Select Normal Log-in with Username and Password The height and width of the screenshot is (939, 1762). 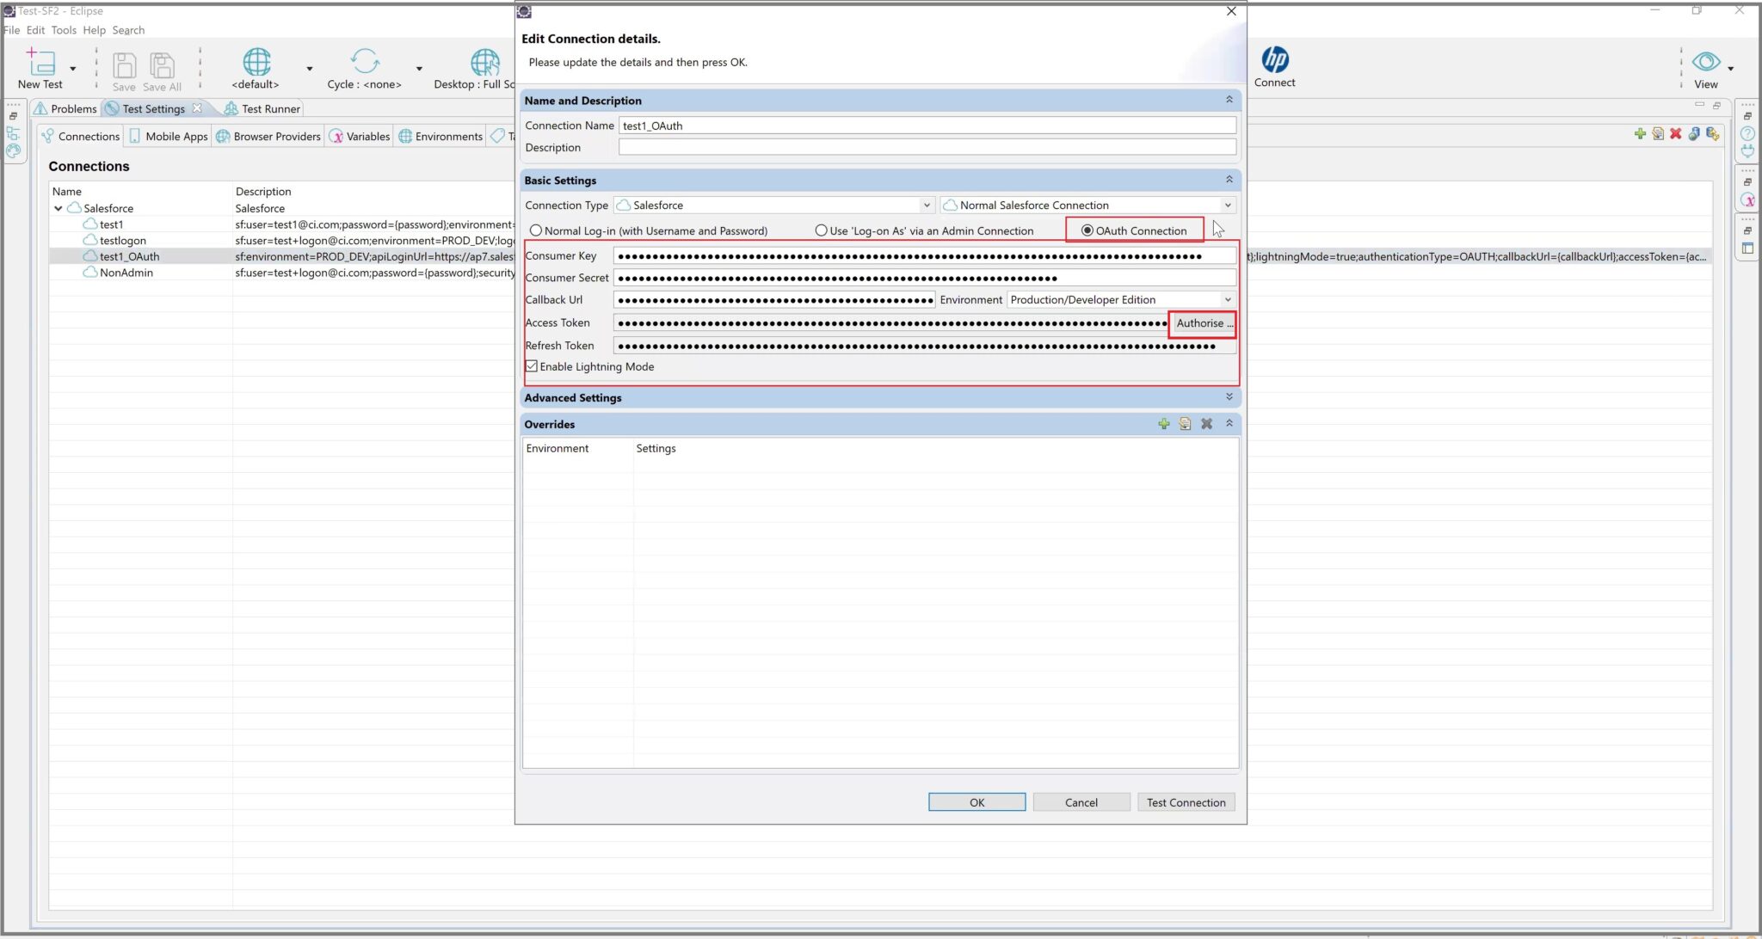pyautogui.click(x=537, y=230)
